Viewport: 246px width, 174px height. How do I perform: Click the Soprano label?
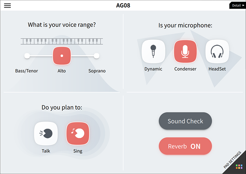[x=97, y=71]
